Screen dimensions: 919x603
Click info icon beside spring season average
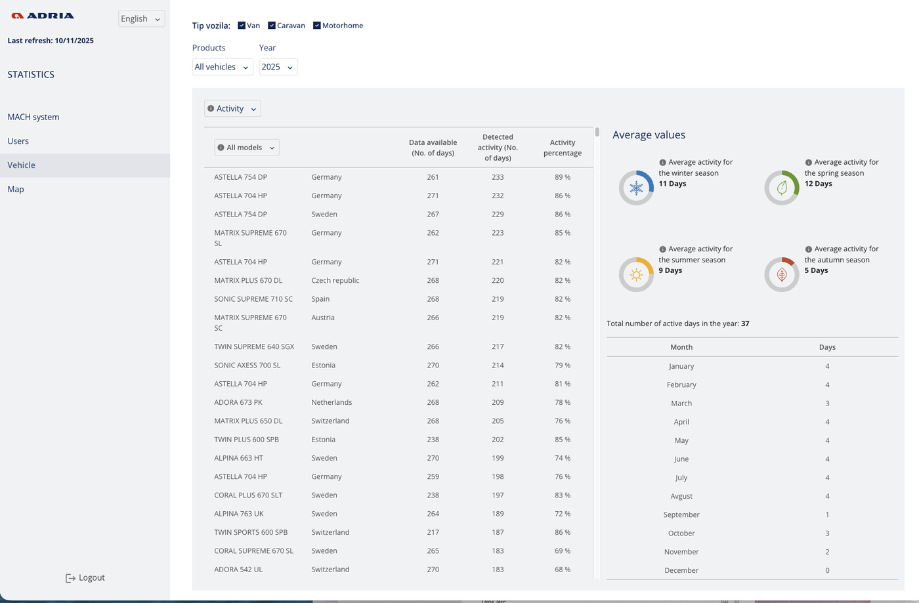pos(808,162)
